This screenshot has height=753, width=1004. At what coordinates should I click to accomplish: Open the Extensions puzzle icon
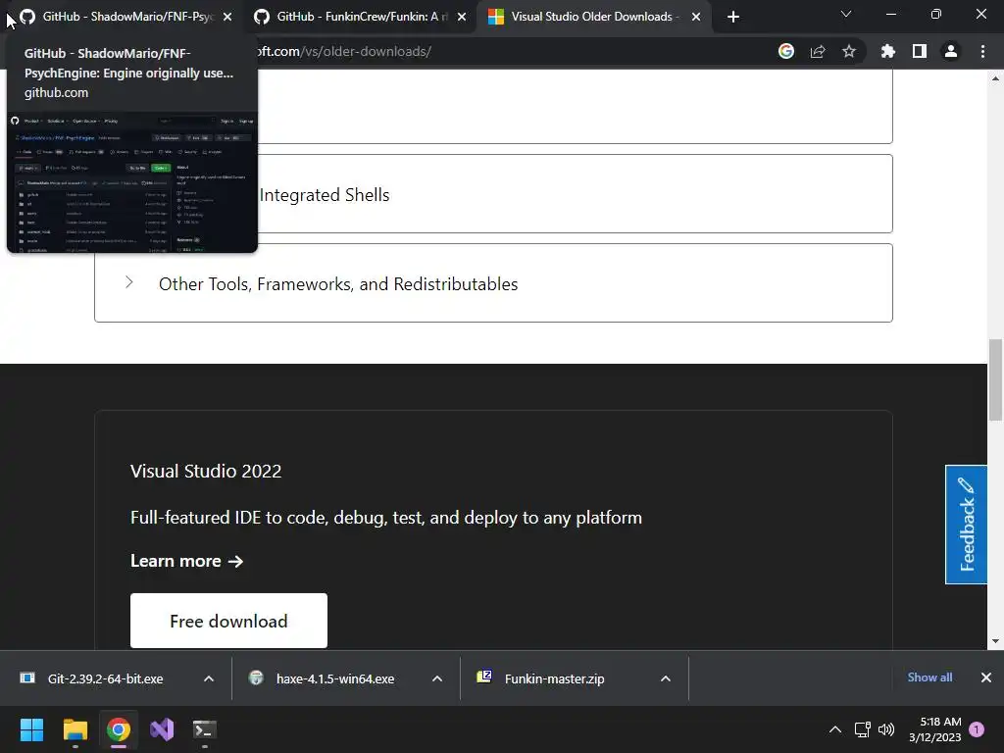pyautogui.click(x=888, y=51)
